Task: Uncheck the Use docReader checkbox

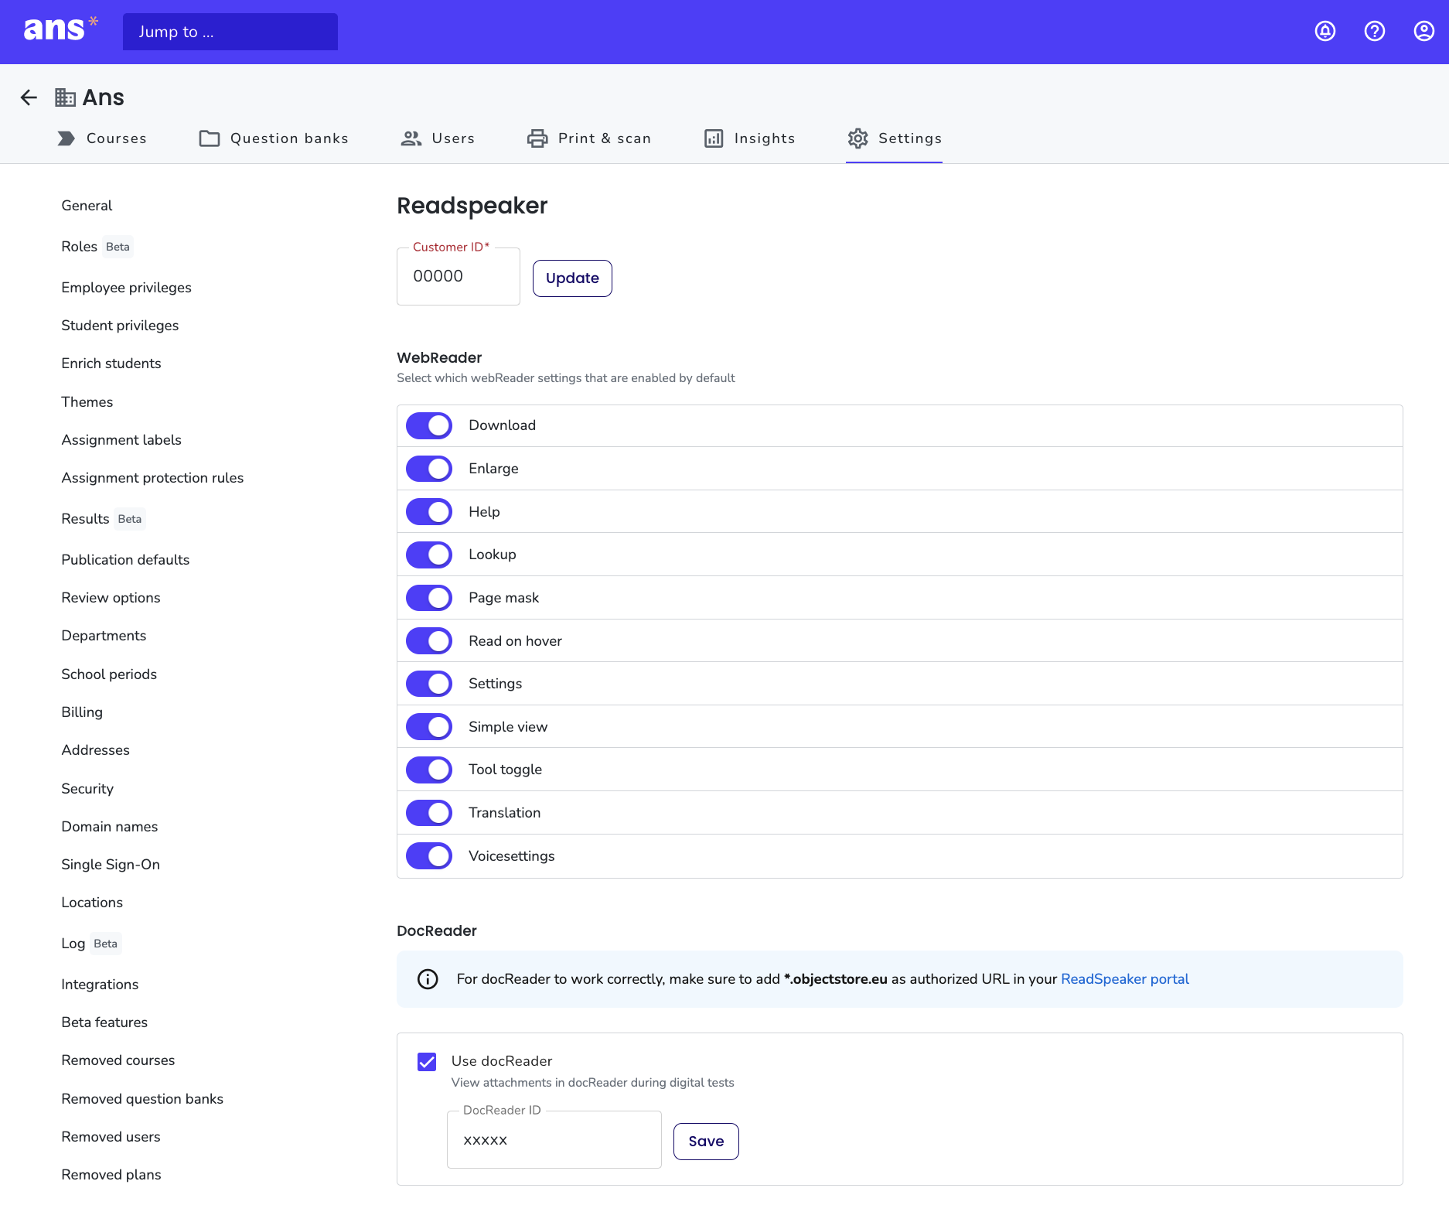Action: 427,1062
